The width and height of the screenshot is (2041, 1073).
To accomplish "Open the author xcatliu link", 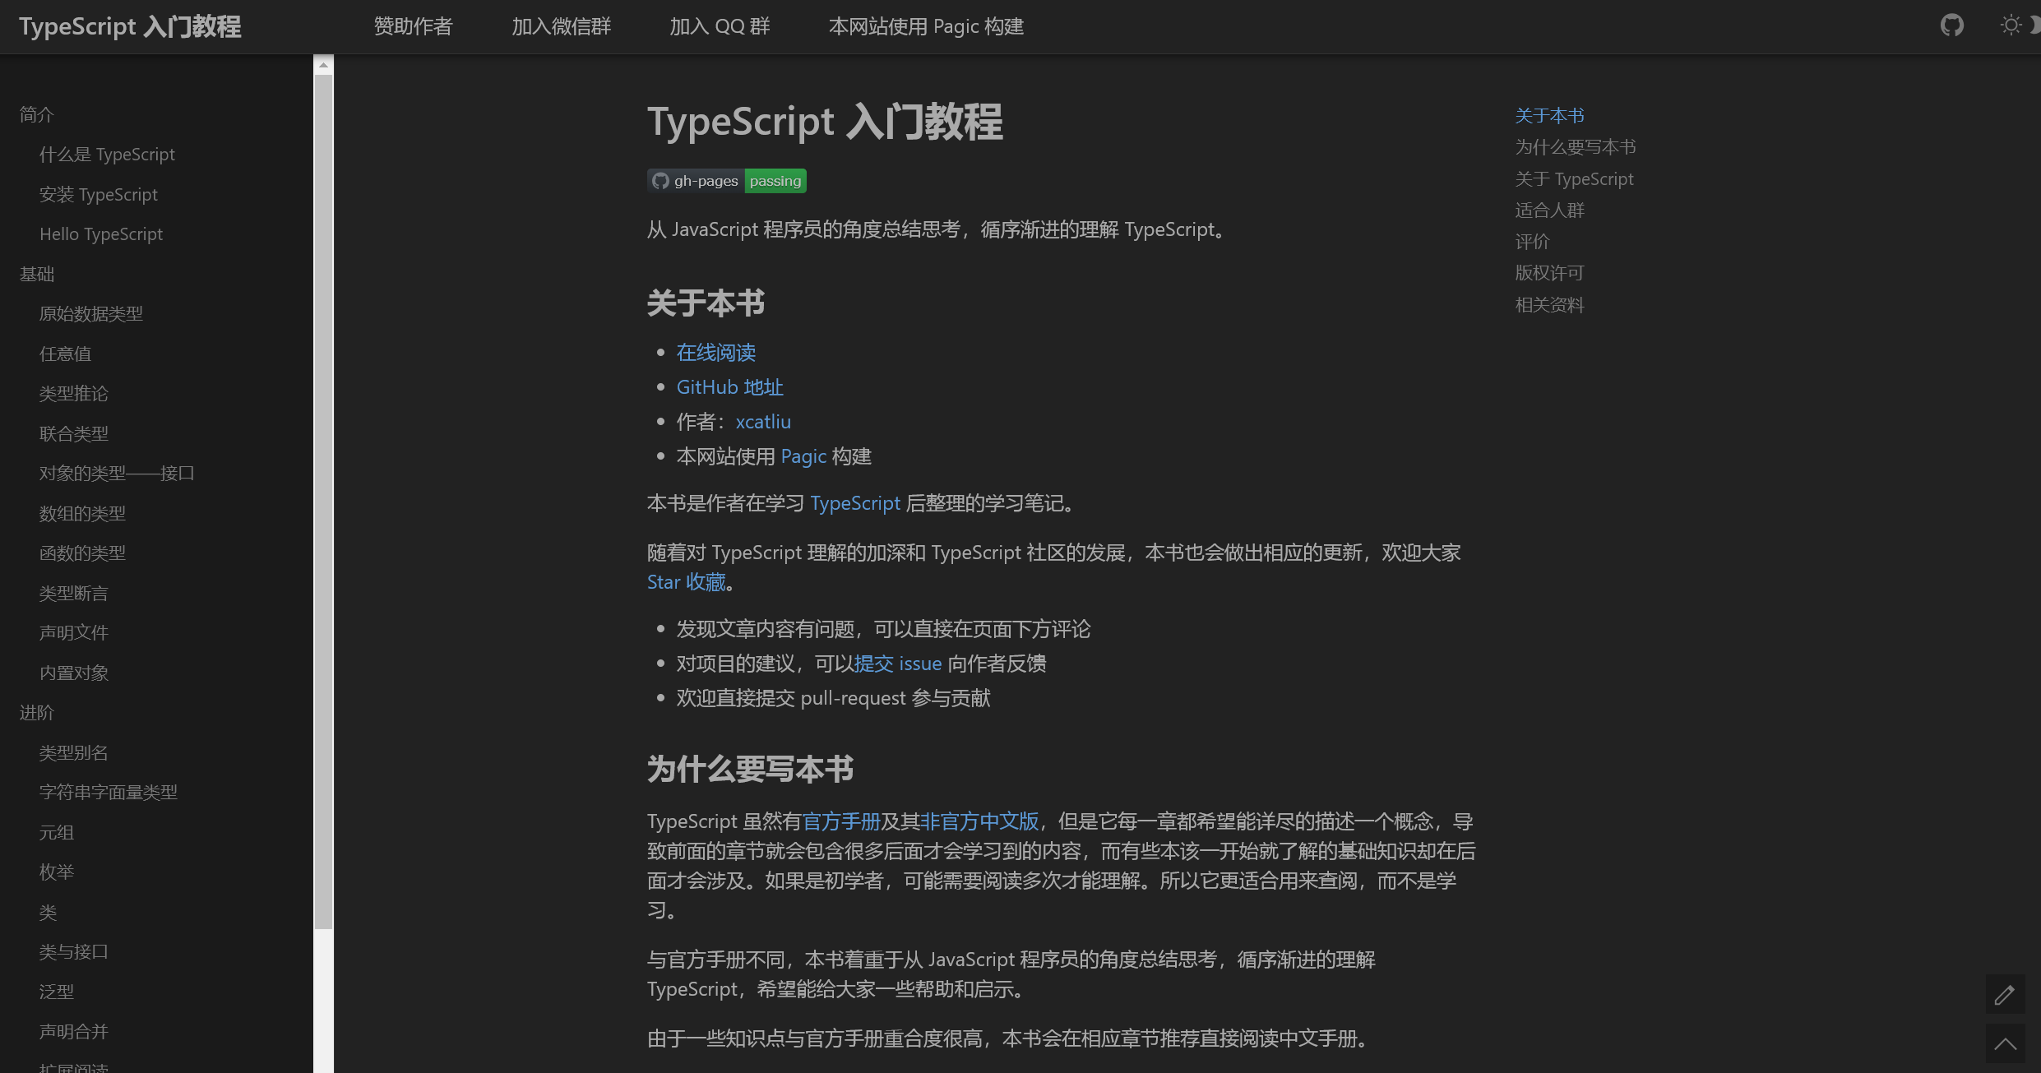I will click(763, 422).
